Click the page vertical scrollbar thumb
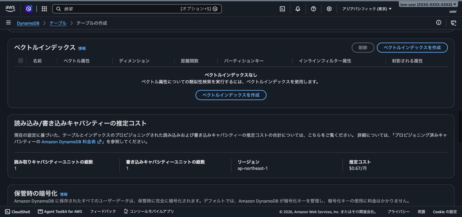The height and width of the screenshot is (217, 462). point(460,127)
